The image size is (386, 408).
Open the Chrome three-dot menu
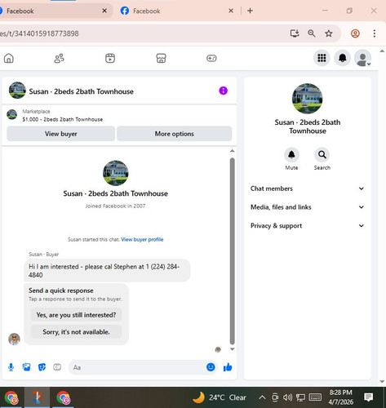coord(375,33)
